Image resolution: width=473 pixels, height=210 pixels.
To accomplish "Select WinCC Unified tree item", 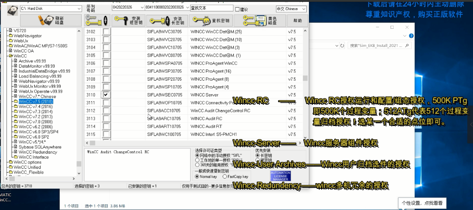I will click(x=27, y=167).
